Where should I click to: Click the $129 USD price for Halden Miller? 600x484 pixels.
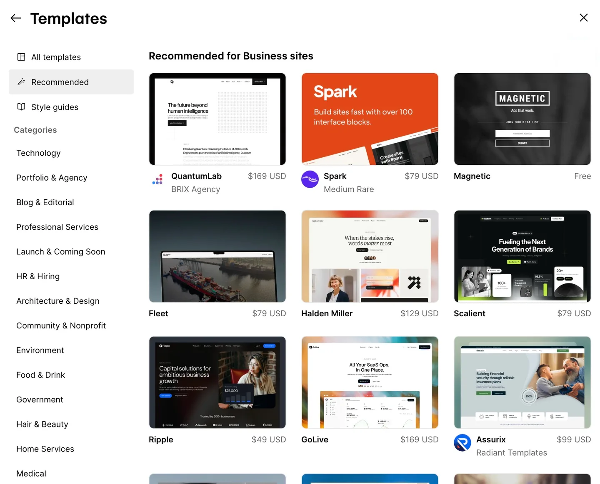(x=420, y=313)
